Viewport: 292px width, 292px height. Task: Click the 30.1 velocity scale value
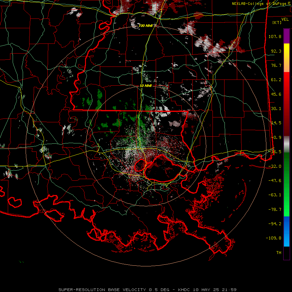276,109
